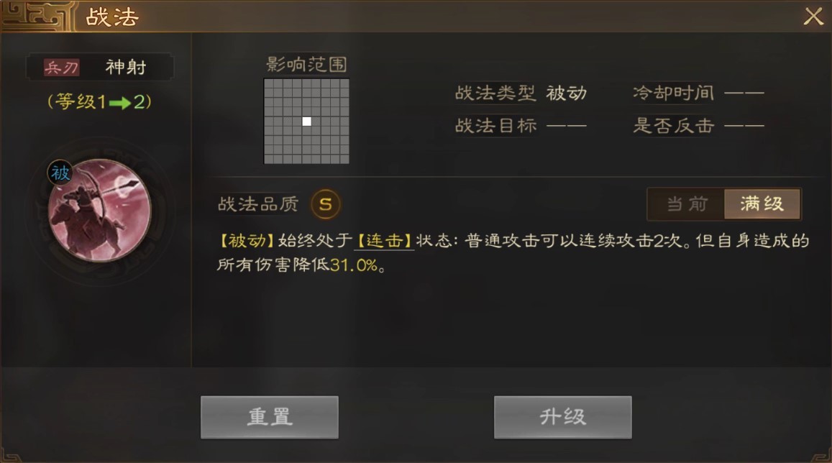This screenshot has width=832, height=463.
Task: Click the archer skill portrait icon
Action: (x=100, y=211)
